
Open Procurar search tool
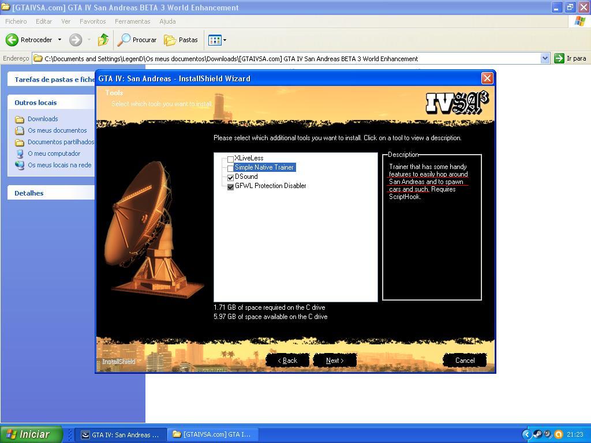tap(137, 40)
